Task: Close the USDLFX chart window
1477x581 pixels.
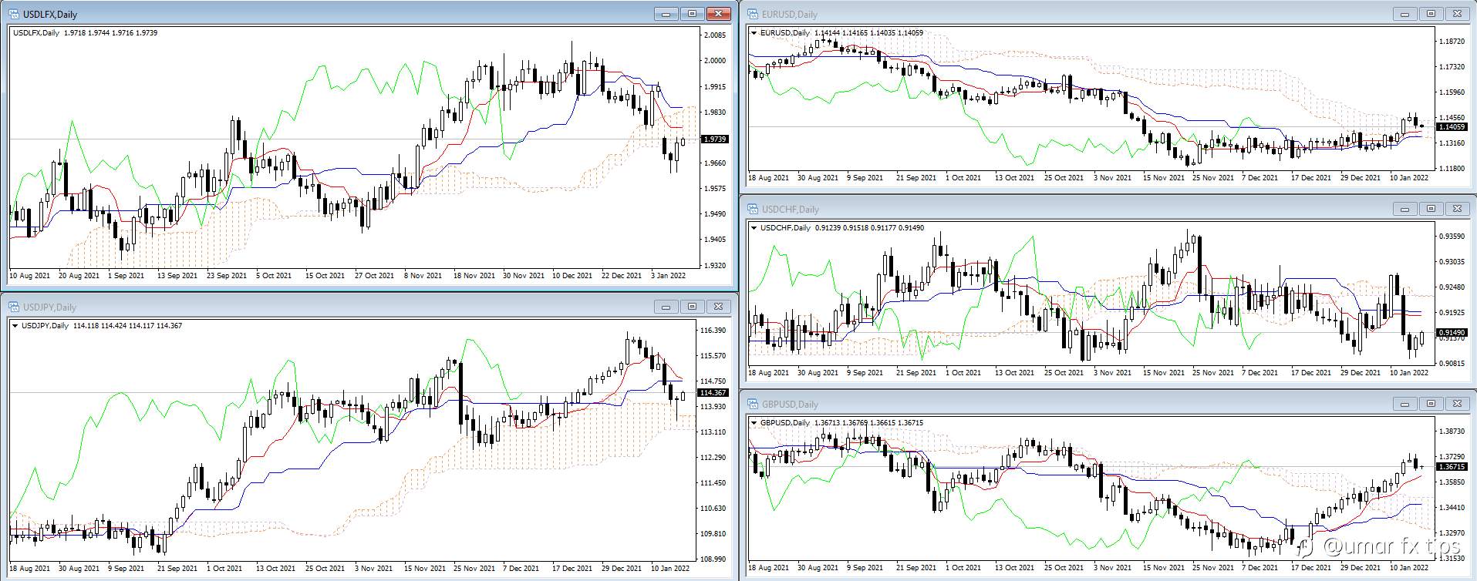Action: coord(718,14)
